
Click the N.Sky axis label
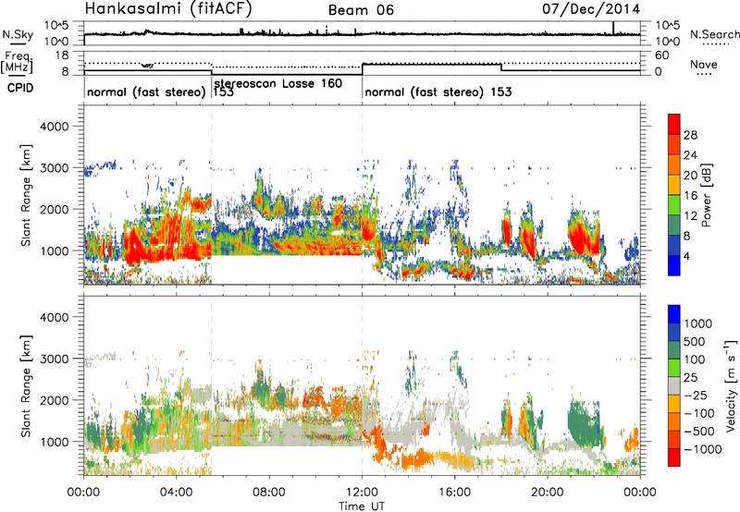pyautogui.click(x=18, y=34)
